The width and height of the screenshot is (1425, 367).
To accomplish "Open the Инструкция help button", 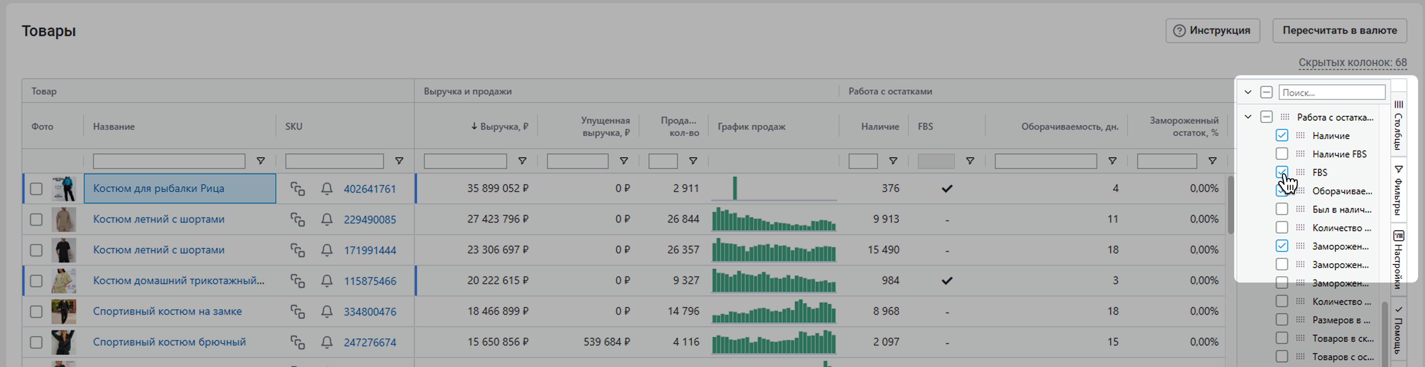I will click(1213, 31).
